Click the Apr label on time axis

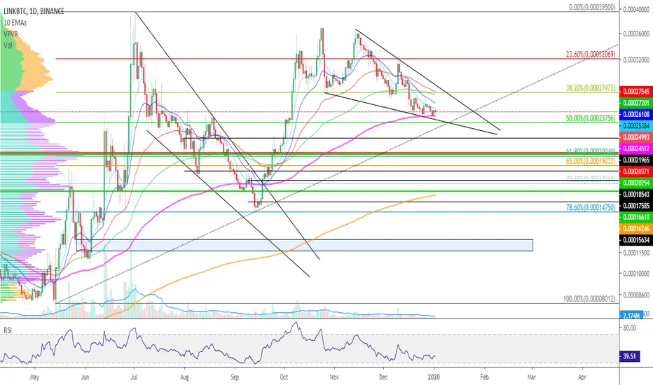(582, 377)
